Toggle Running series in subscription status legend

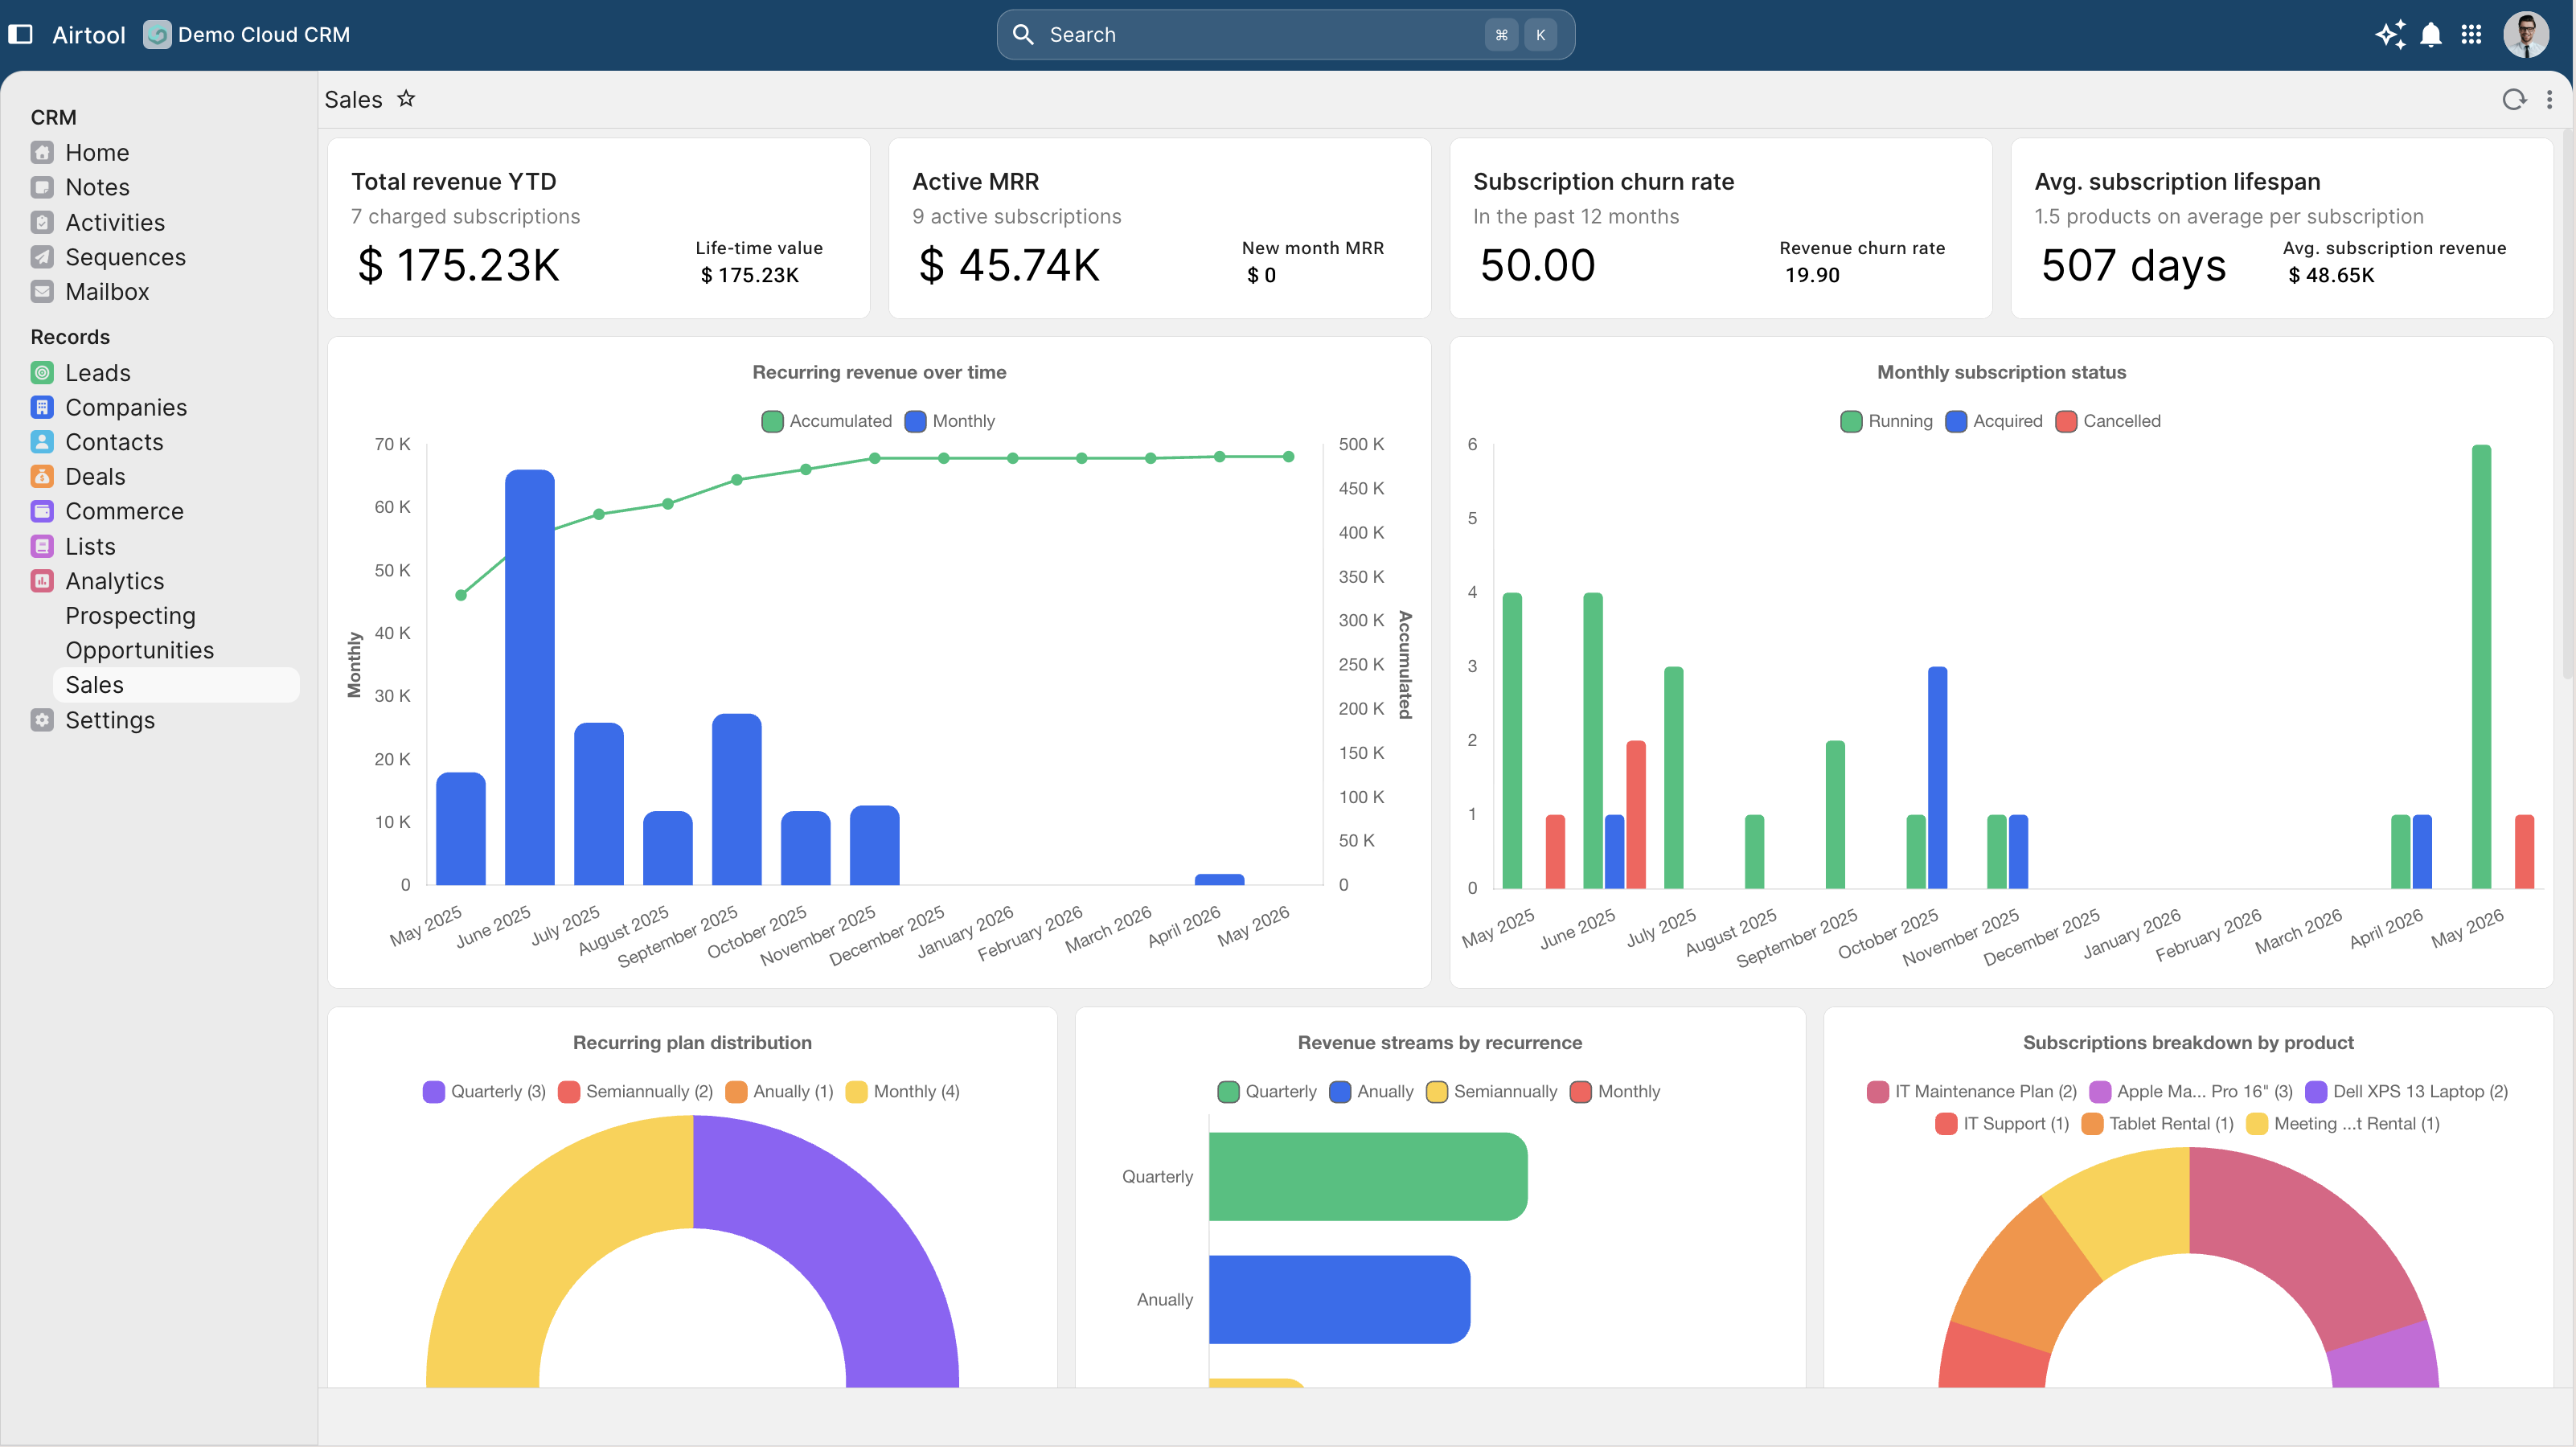pyautogui.click(x=1887, y=421)
